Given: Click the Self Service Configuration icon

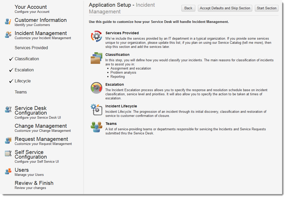Looking at the screenshot, I should pyautogui.click(x=8, y=154).
